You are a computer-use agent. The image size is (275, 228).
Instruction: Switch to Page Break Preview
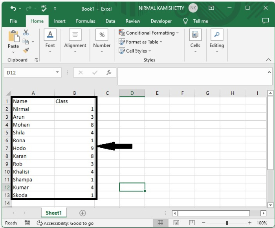[x=192, y=223]
